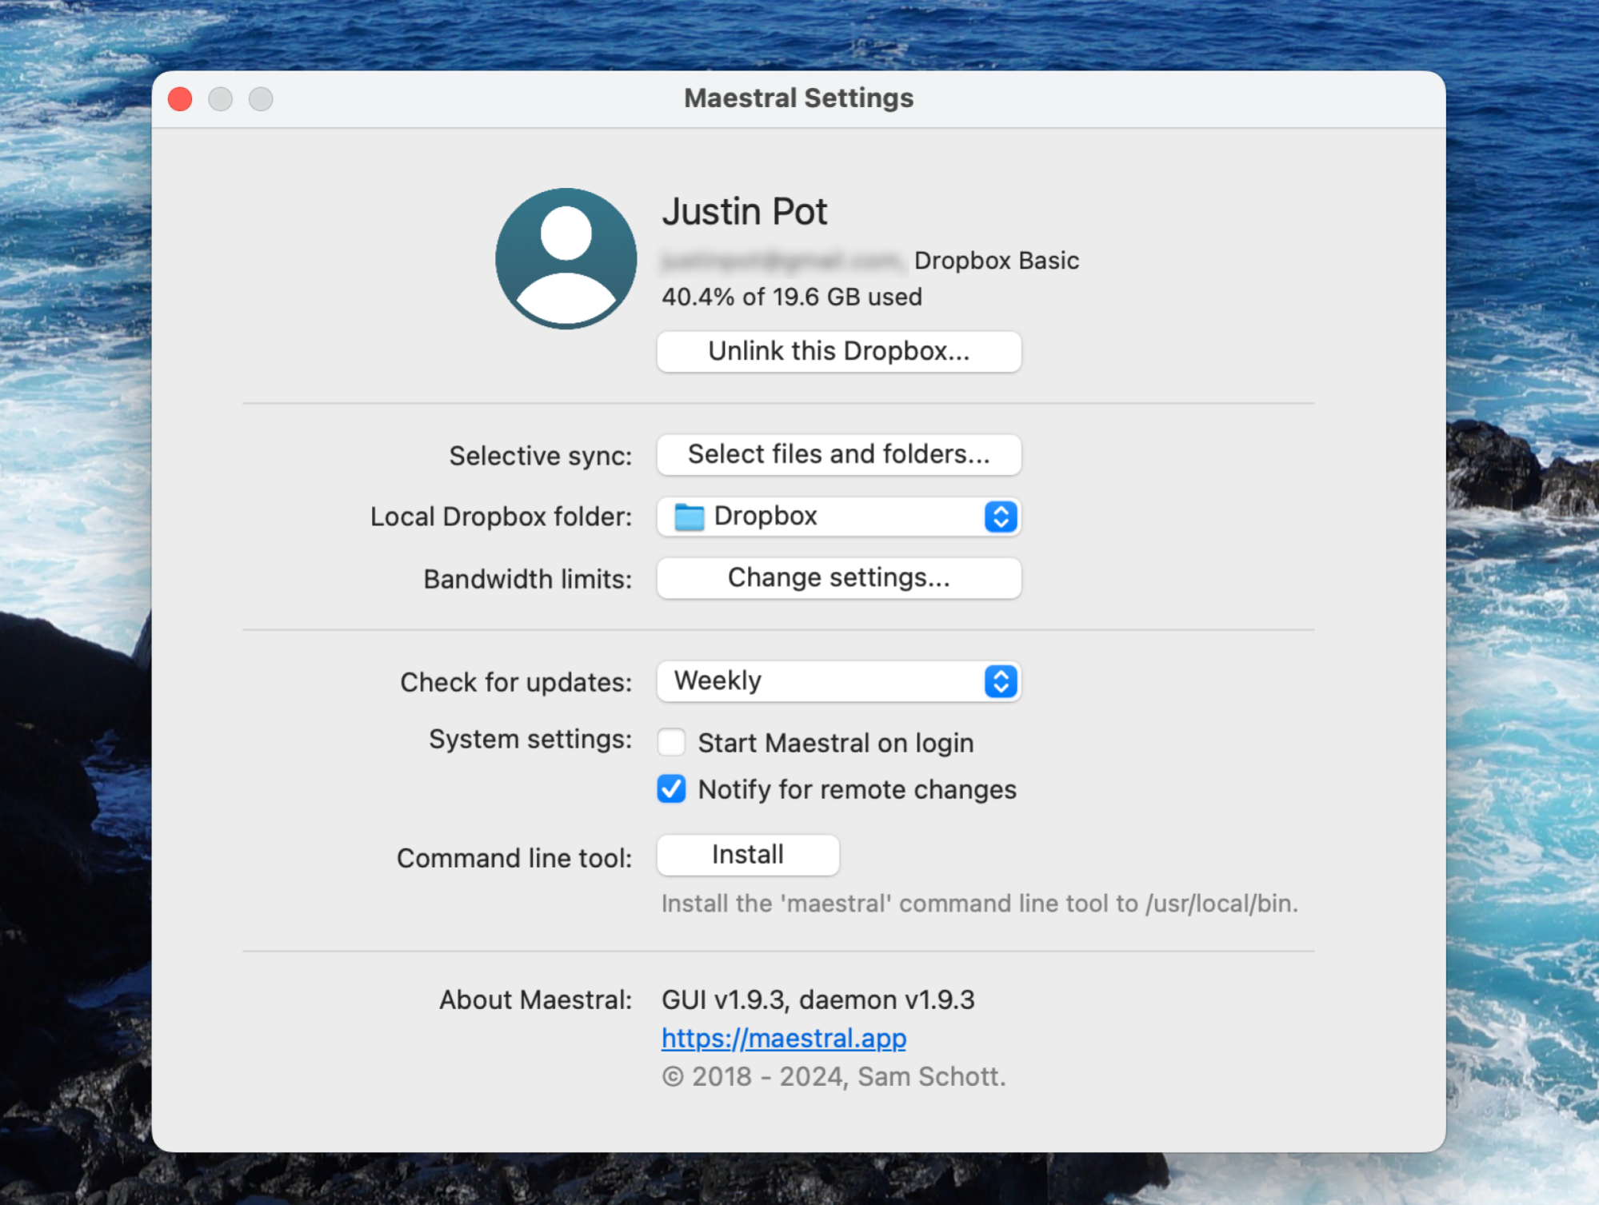Click the Selective sync label
This screenshot has height=1205, width=1599.
tap(541, 456)
